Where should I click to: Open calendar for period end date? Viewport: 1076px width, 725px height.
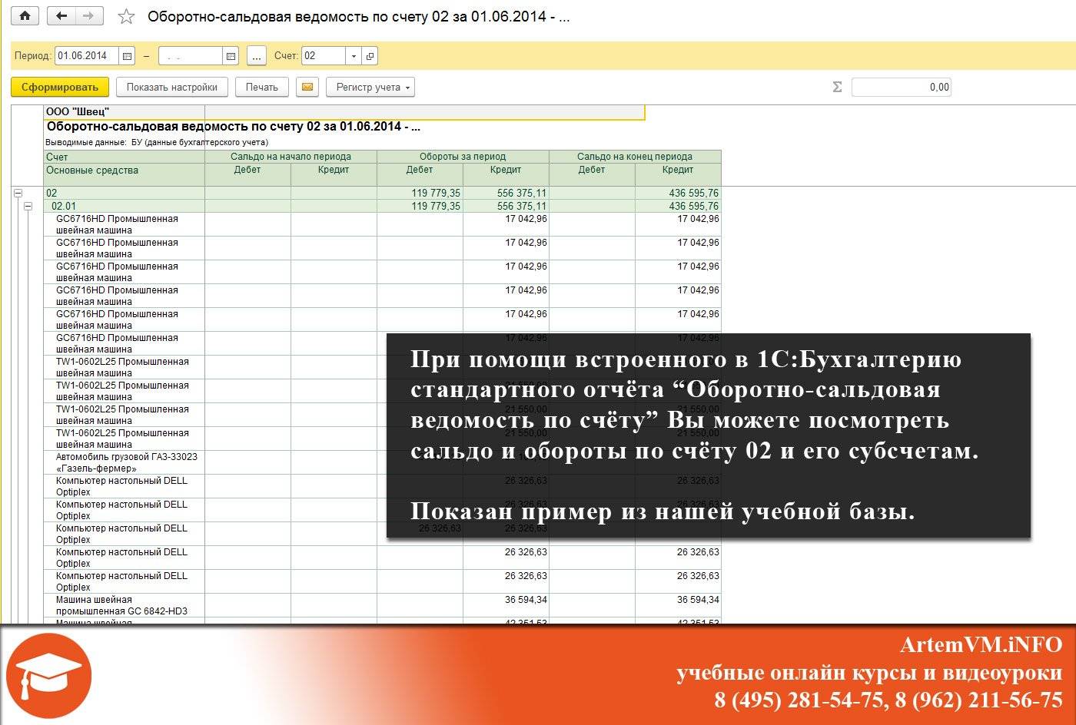[x=231, y=56]
